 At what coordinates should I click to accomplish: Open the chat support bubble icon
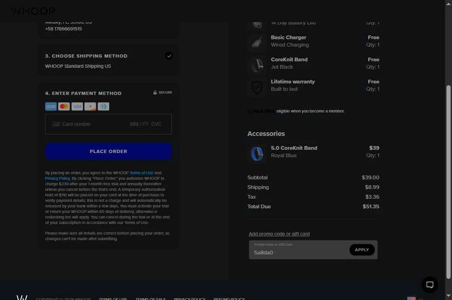pyautogui.click(x=429, y=285)
